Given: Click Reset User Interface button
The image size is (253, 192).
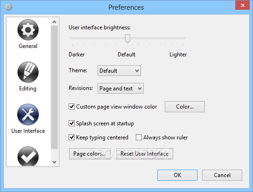Looking at the screenshot, I should click(145, 154).
